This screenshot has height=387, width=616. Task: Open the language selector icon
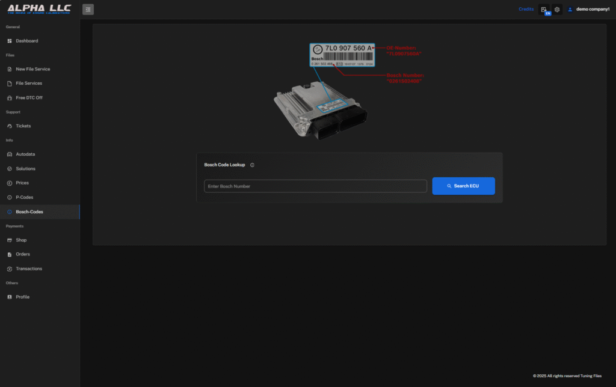(544, 10)
